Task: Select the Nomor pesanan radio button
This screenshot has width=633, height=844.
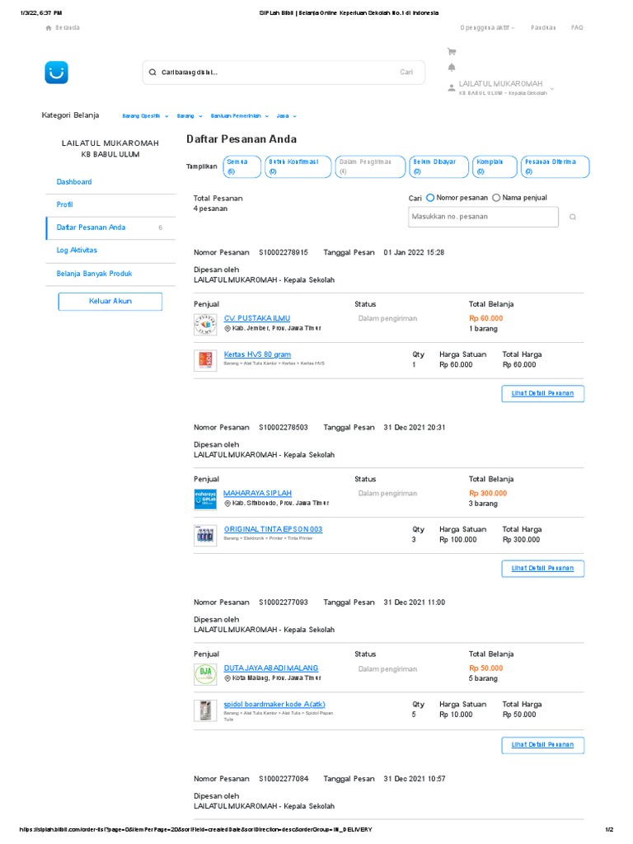Action: tap(430, 198)
